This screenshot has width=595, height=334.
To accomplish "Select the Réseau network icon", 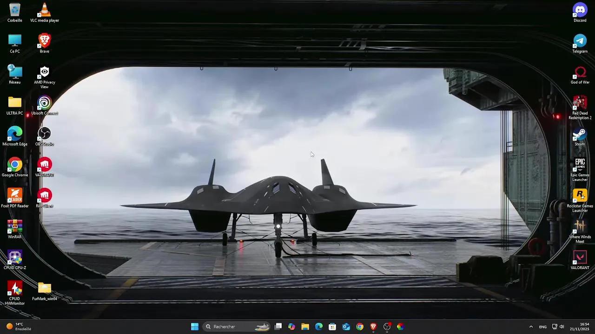I will 15,75.
